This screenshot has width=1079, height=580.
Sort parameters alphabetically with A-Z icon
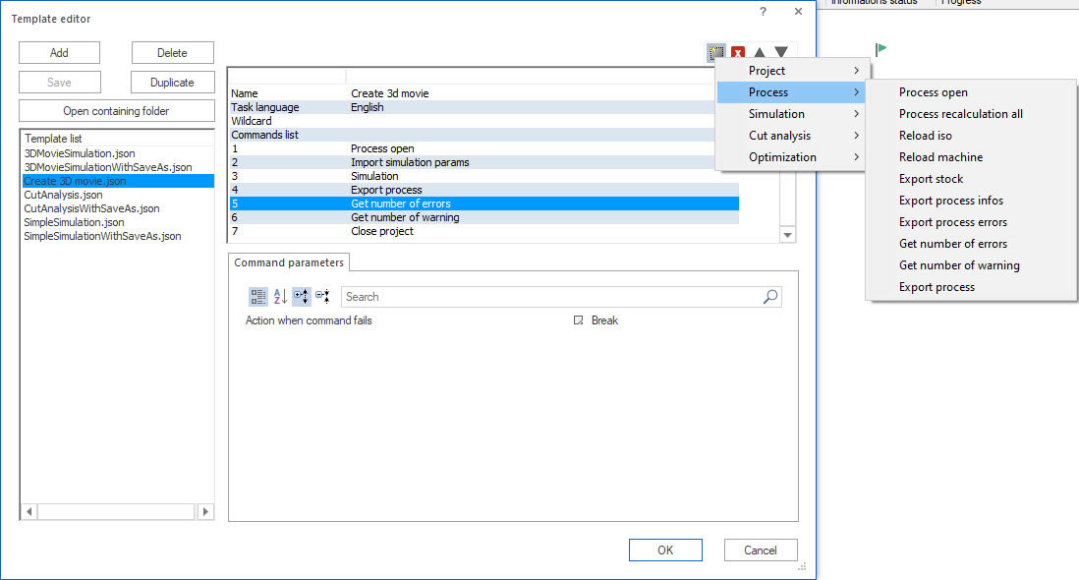point(280,296)
